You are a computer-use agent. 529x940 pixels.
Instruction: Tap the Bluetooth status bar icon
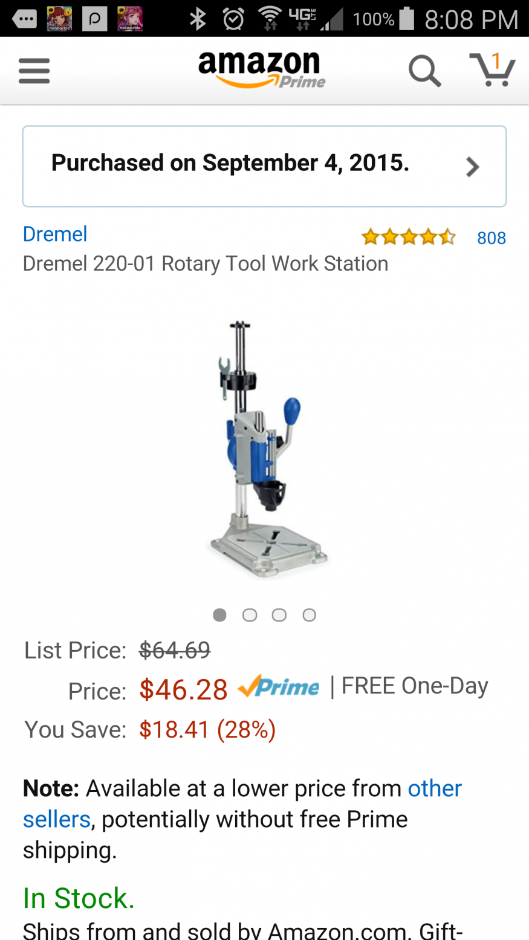(198, 19)
